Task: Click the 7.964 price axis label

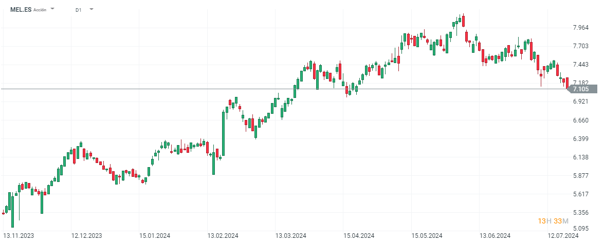Action: 581,28
